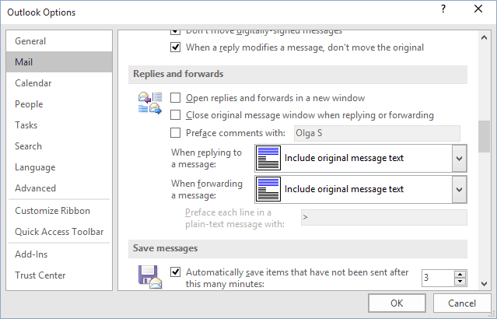Click the Help question mark icon
The height and width of the screenshot is (319, 497).
443,9
